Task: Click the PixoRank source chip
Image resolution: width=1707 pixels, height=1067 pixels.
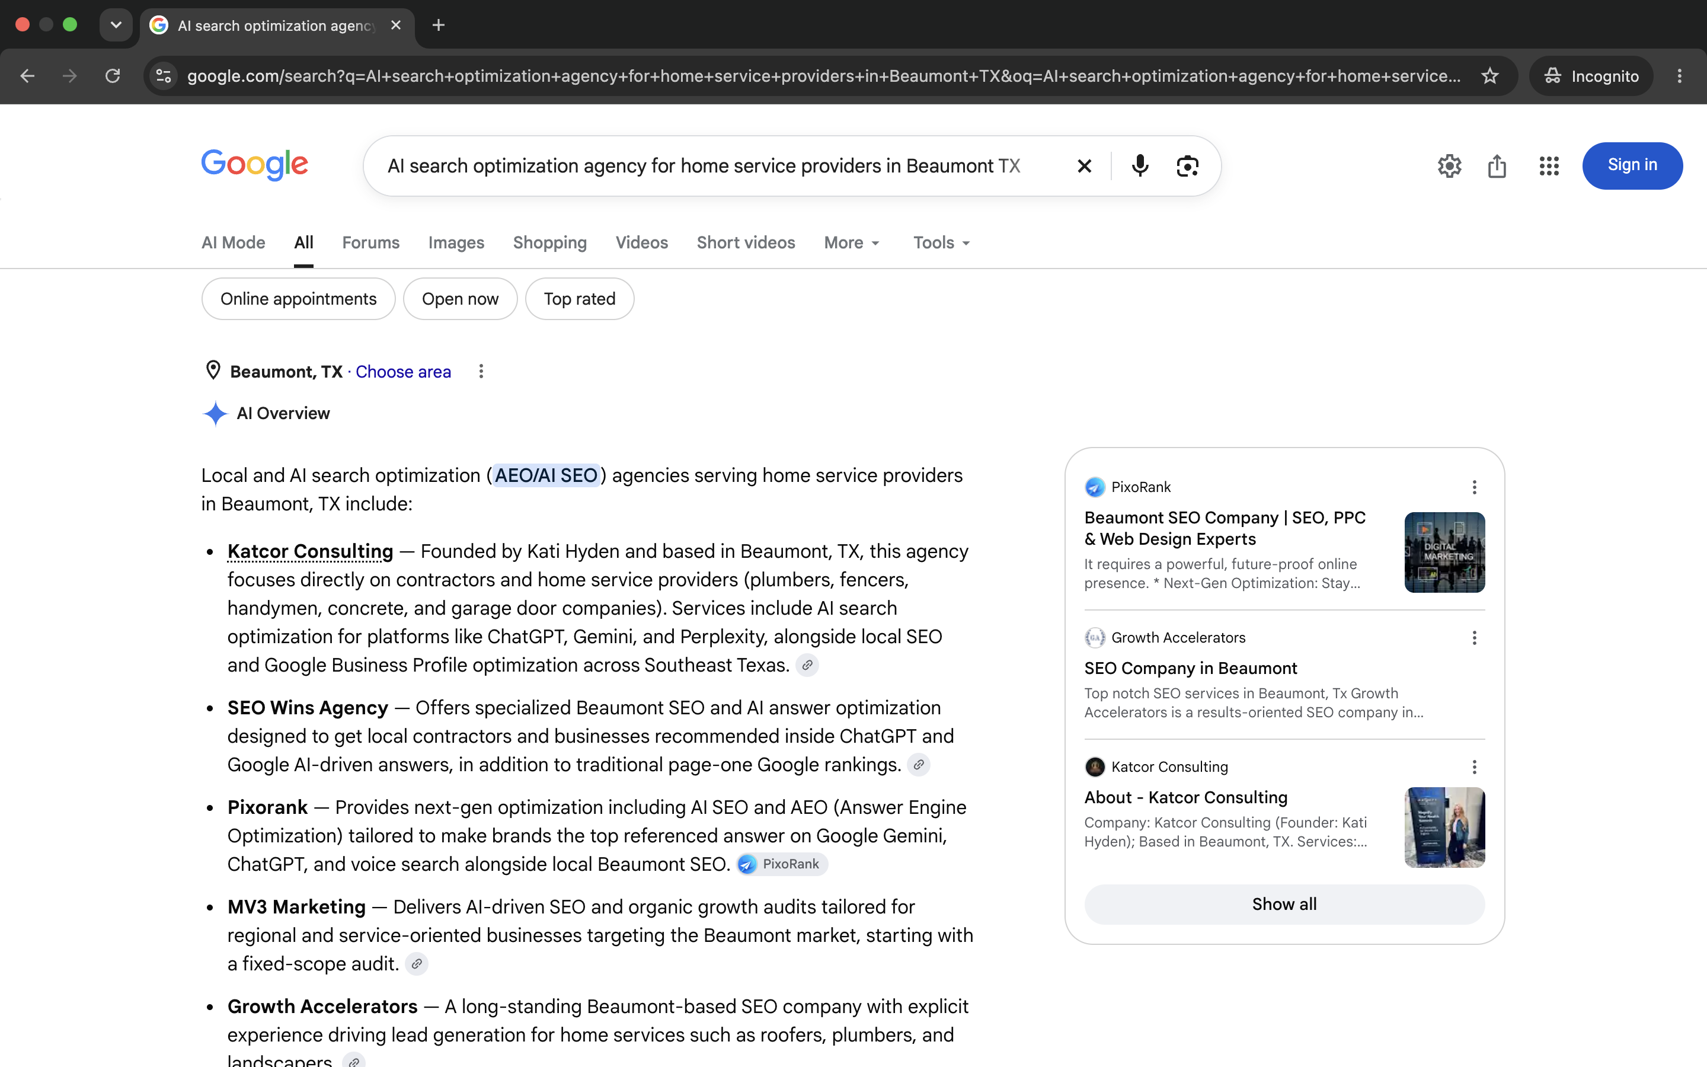Action: [x=782, y=864]
